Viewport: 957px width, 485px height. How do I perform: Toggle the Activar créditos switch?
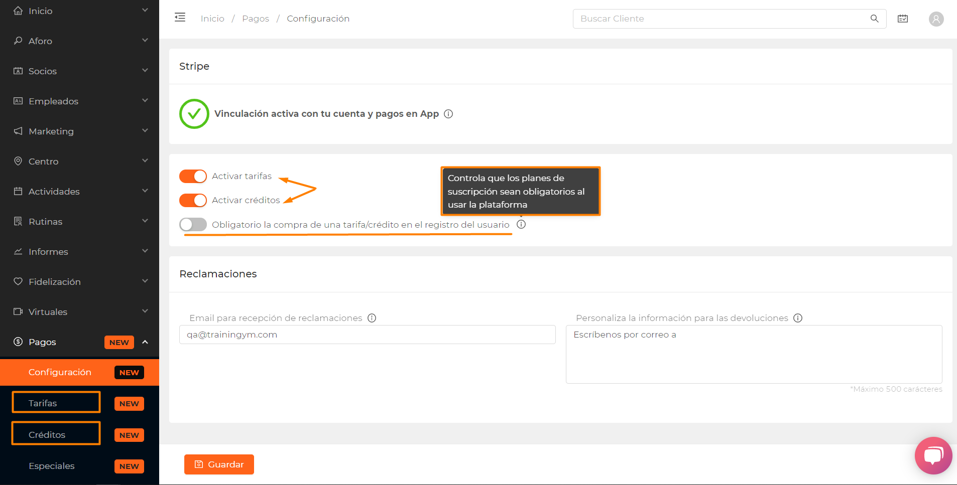pos(193,201)
